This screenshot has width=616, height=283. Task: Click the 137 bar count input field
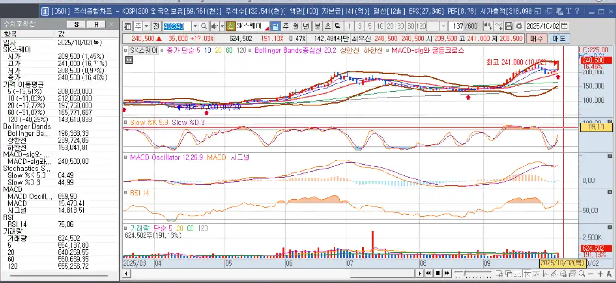(457, 26)
